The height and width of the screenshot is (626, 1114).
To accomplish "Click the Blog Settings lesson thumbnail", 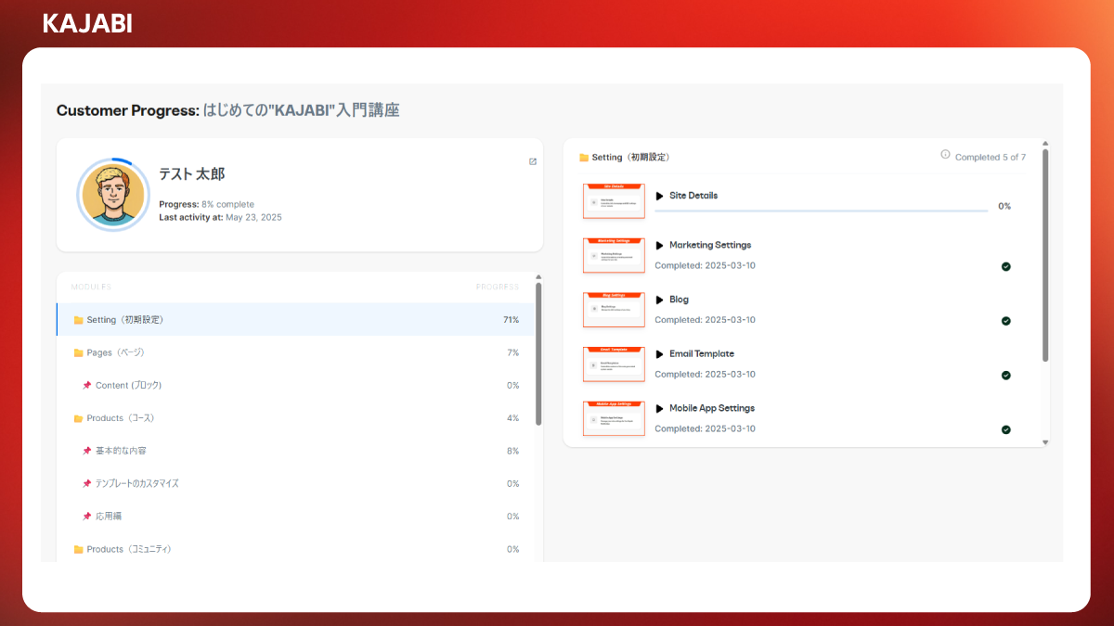I will click(x=614, y=310).
